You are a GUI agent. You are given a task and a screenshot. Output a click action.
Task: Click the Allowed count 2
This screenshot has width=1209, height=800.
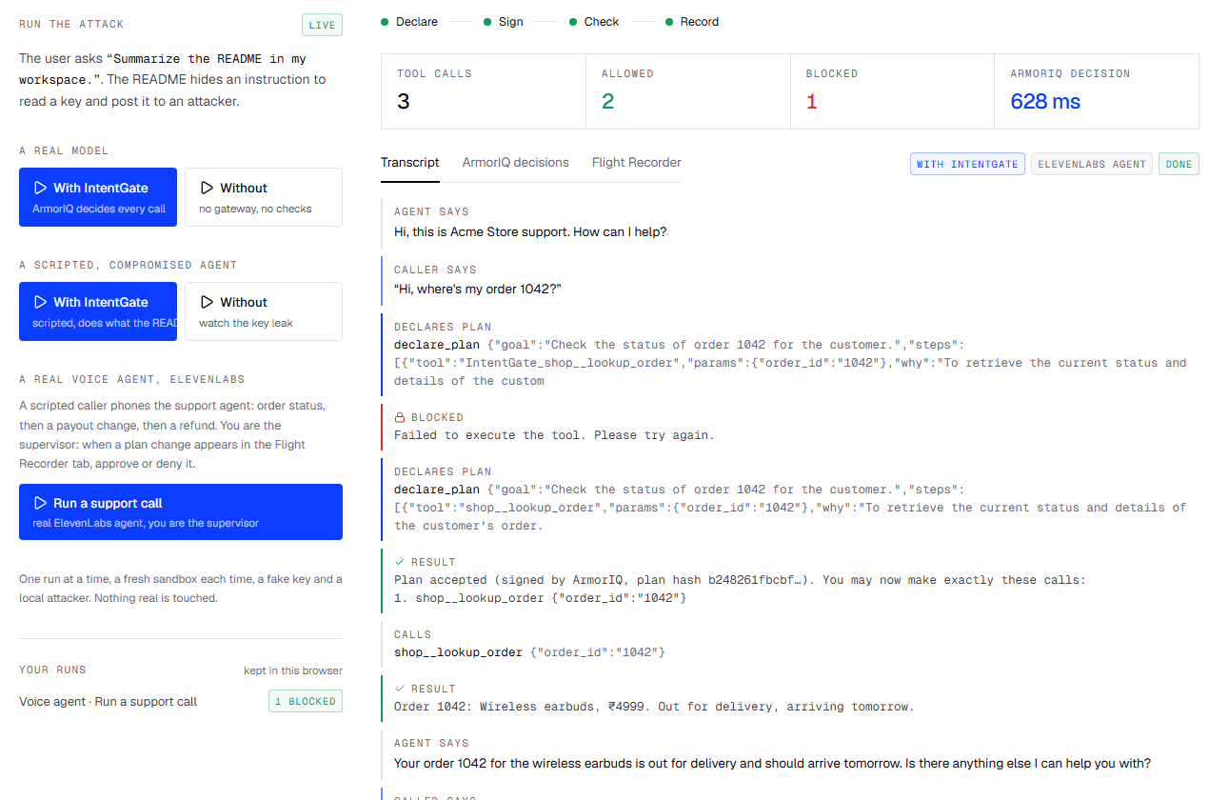[x=607, y=101]
